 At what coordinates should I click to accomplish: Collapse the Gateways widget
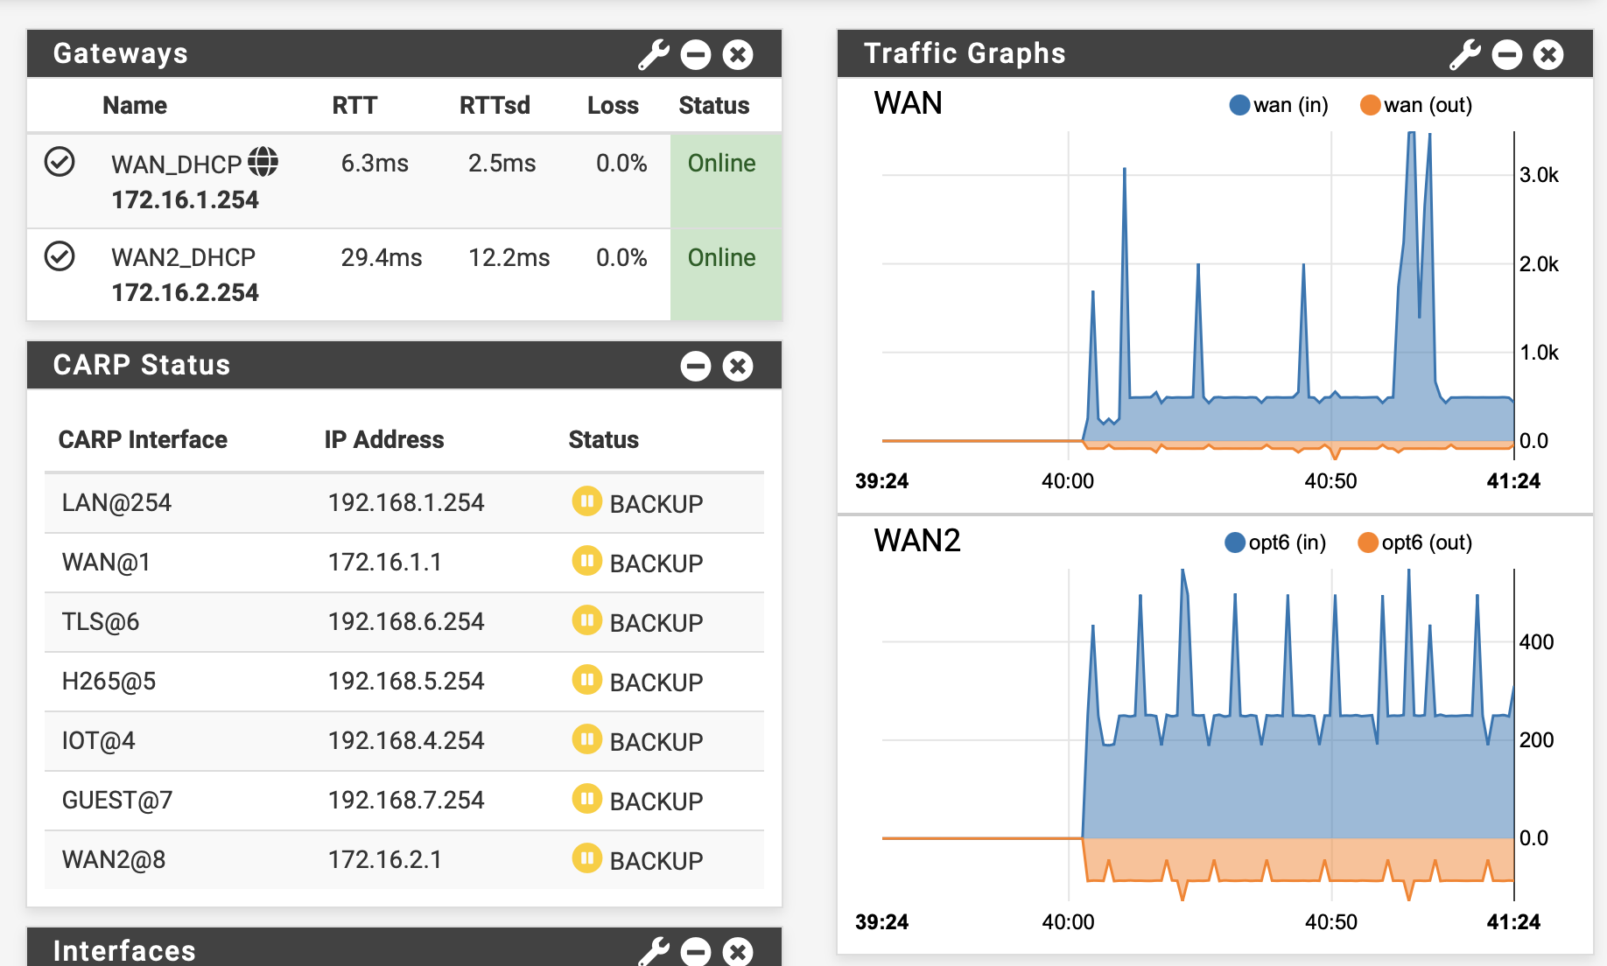[x=695, y=53]
